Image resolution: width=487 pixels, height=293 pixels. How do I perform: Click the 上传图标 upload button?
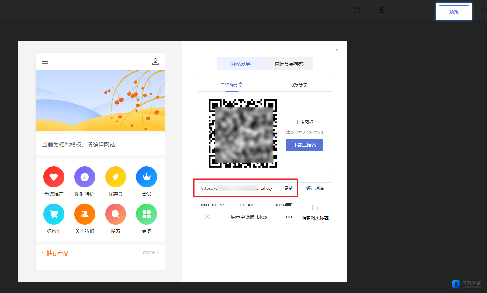pyautogui.click(x=305, y=122)
